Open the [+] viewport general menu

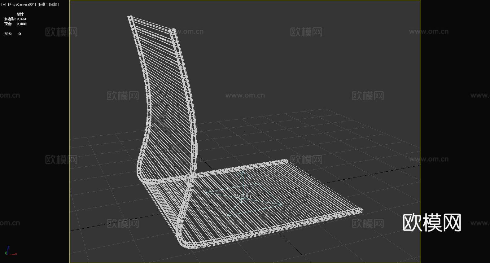click(4, 4)
